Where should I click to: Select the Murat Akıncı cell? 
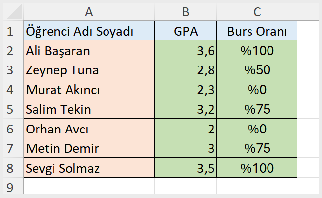point(89,89)
